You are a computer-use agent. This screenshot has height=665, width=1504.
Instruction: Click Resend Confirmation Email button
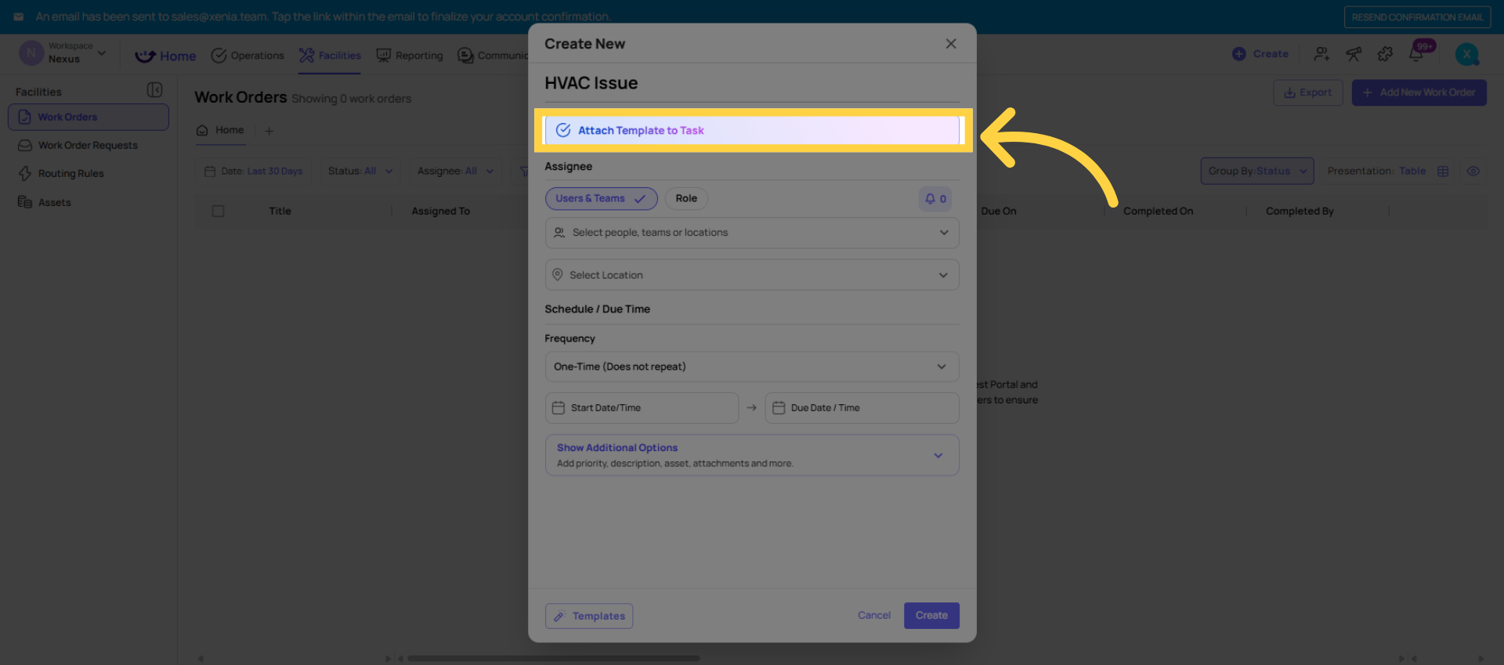click(x=1417, y=17)
